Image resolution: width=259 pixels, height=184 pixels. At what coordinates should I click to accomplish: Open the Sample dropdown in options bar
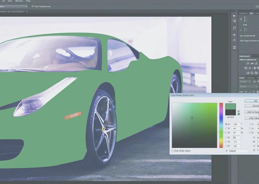click(14, 6)
